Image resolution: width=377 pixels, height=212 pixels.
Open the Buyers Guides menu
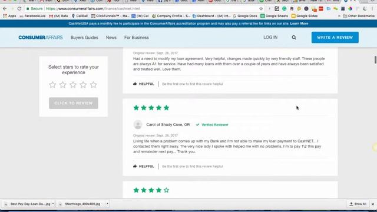pyautogui.click(x=84, y=38)
